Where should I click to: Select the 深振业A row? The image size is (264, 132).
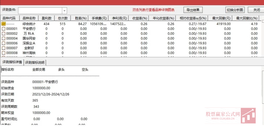130,43
